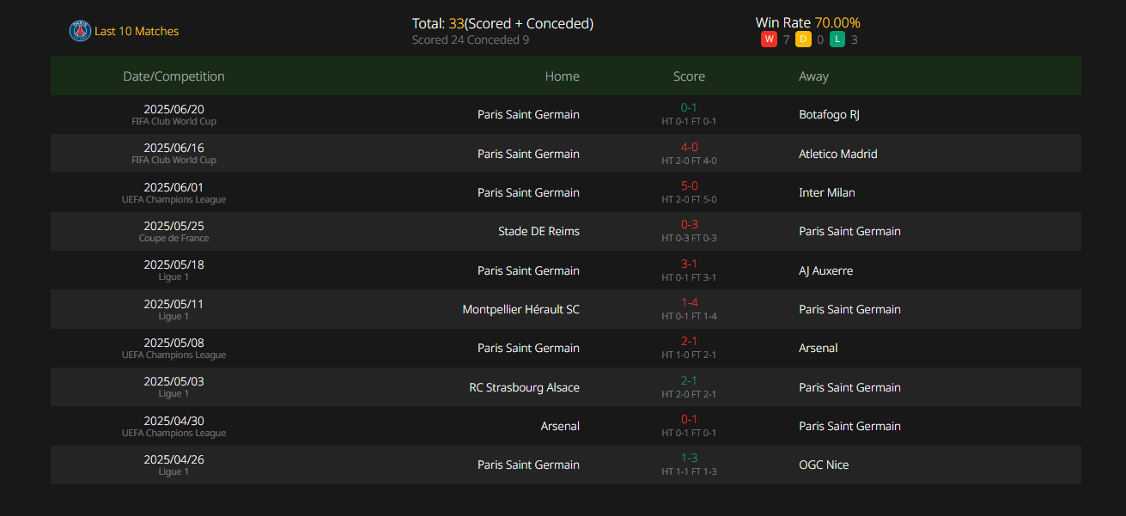The image size is (1126, 516).
Task: Click Paris Saint Germain away team on 2025/05/03
Action: 849,387
